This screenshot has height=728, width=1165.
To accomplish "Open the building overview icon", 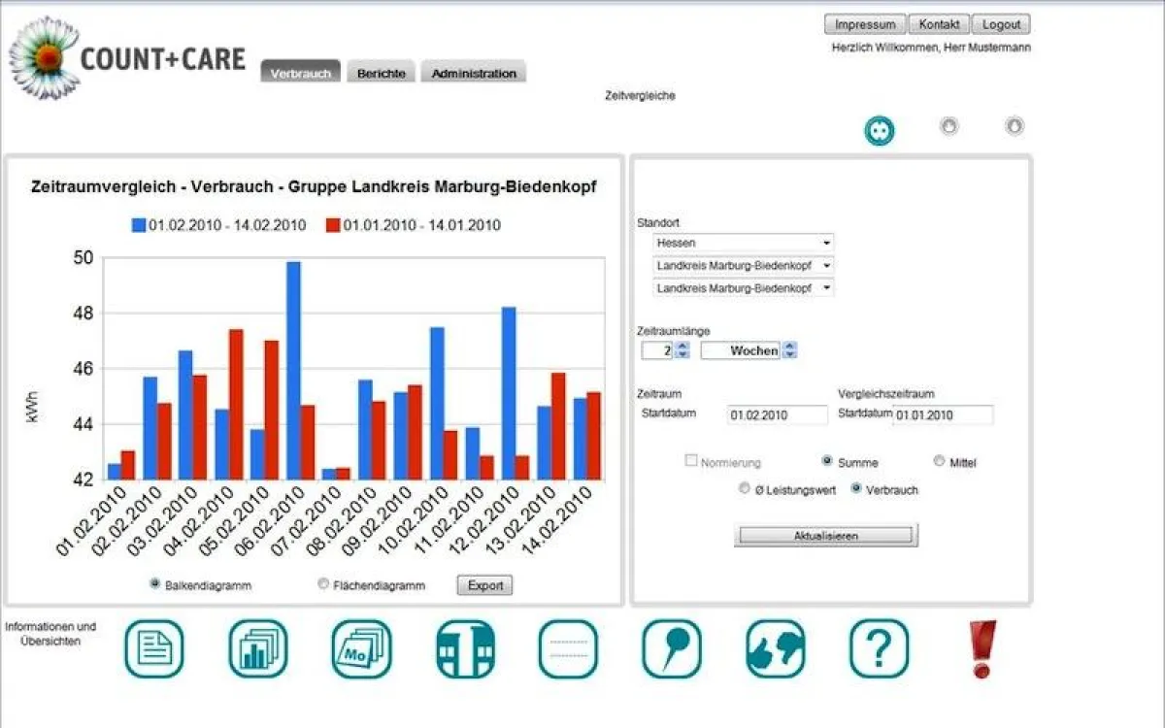I will [464, 649].
